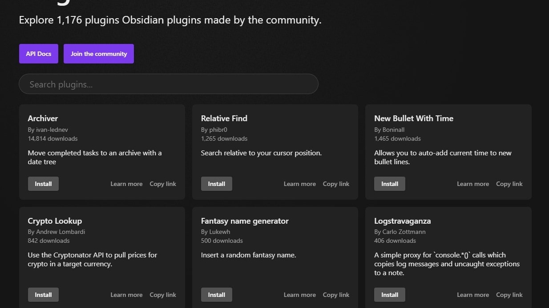
Task: Install the Fantasy name generator plugin
Action: 216,294
